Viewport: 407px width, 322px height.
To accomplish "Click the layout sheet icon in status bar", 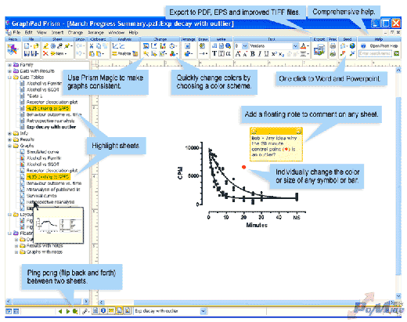I will click(x=127, y=311).
